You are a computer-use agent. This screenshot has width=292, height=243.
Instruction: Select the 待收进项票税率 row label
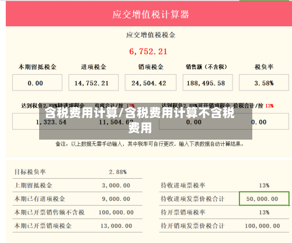[x=183, y=185]
